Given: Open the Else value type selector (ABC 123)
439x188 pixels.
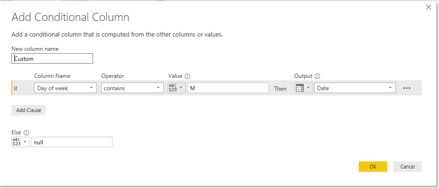Looking at the screenshot, I should point(20,142).
